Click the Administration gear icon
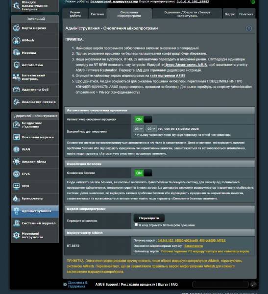268x294 pixels. (x=16, y=211)
